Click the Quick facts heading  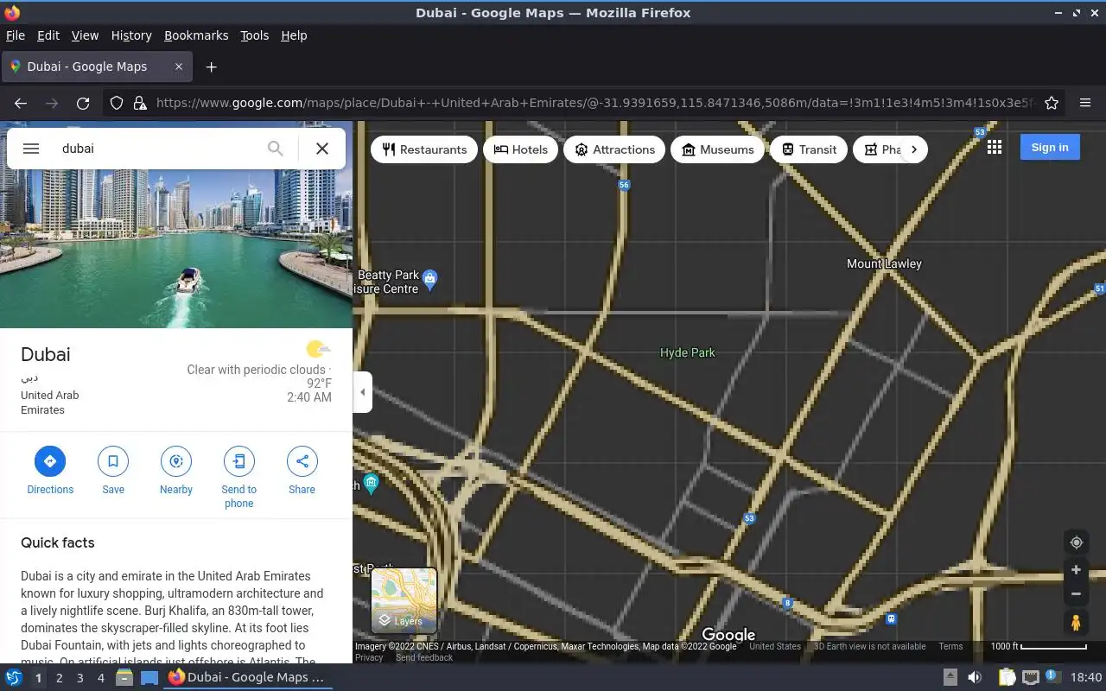tap(58, 542)
